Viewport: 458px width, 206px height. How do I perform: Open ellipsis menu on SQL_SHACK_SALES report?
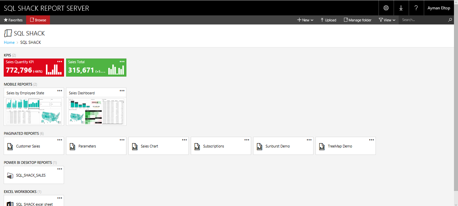click(x=60, y=169)
